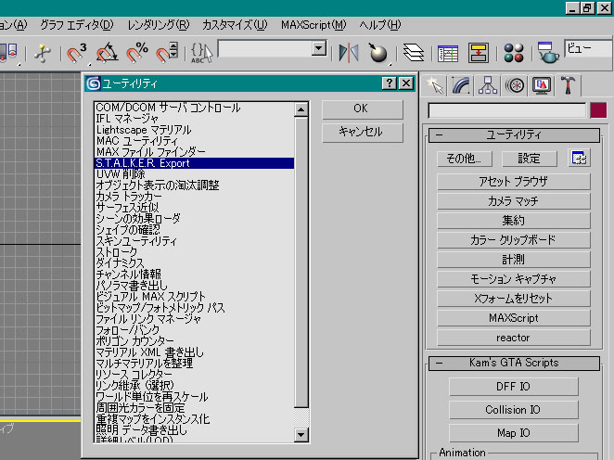Select リソース コレクター in list
Screen dimensions: 614x460
[x=194, y=375]
